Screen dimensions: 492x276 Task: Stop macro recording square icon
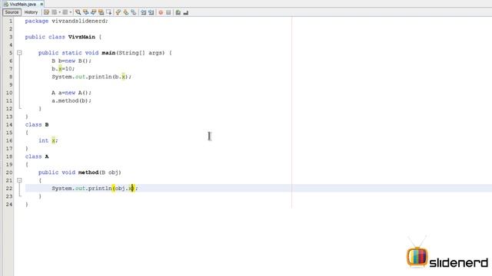click(168, 12)
